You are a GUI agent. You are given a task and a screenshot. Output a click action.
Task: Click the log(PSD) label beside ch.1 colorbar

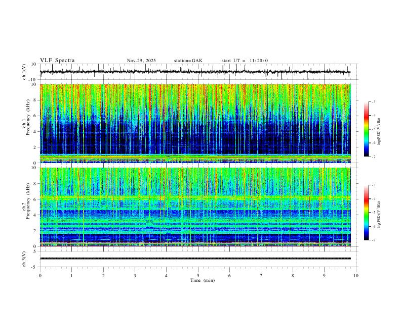[x=379, y=132]
